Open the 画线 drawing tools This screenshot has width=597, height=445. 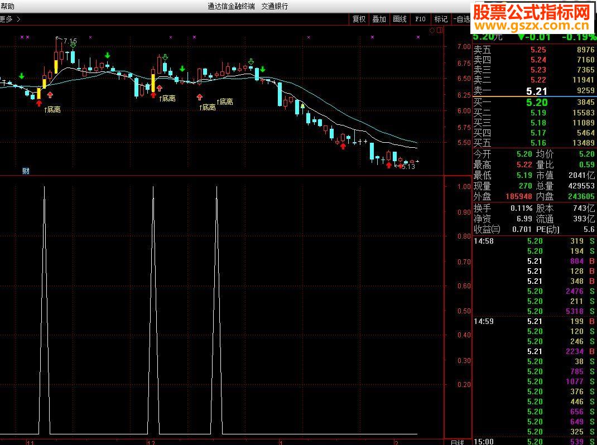pos(400,19)
